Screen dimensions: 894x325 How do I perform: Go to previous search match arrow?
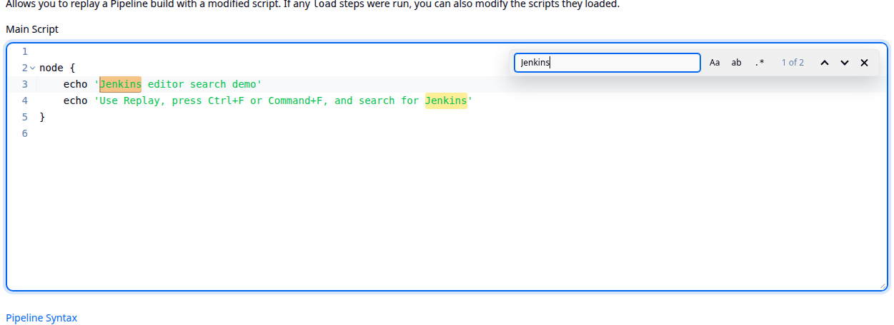point(825,63)
